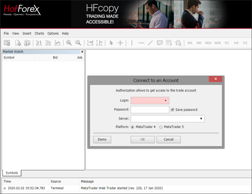Open the Options menu

coord(53,33)
